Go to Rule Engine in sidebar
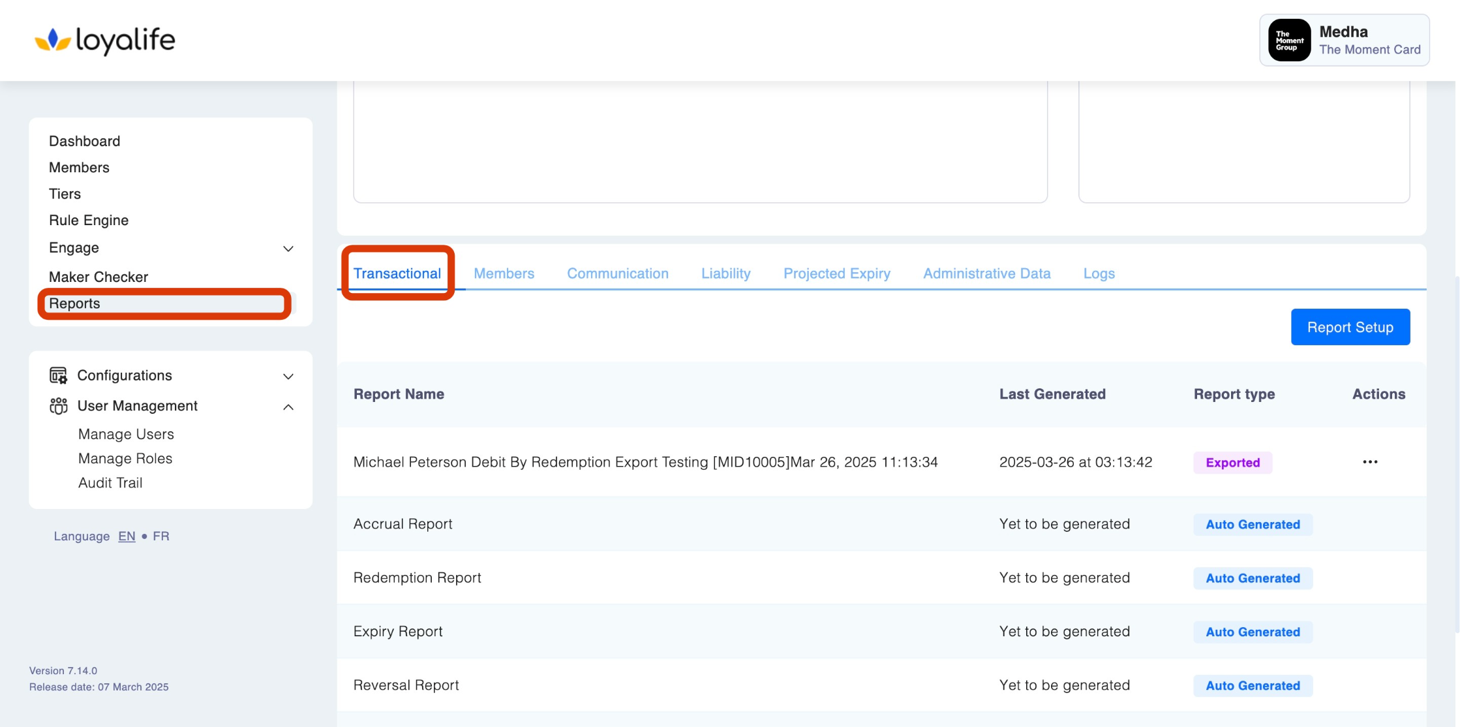Image resolution: width=1460 pixels, height=727 pixels. click(89, 221)
